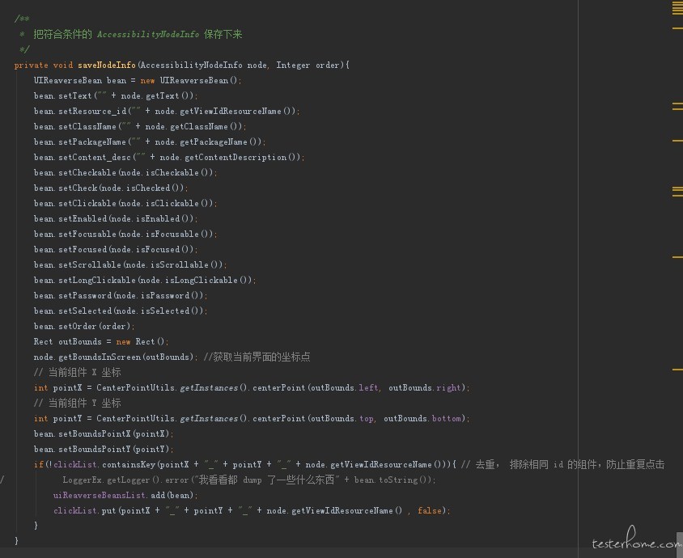Screen dimensions: 683x558
Task: Click the line 'bean.setText("" + node.getText());'
Action: coord(116,95)
